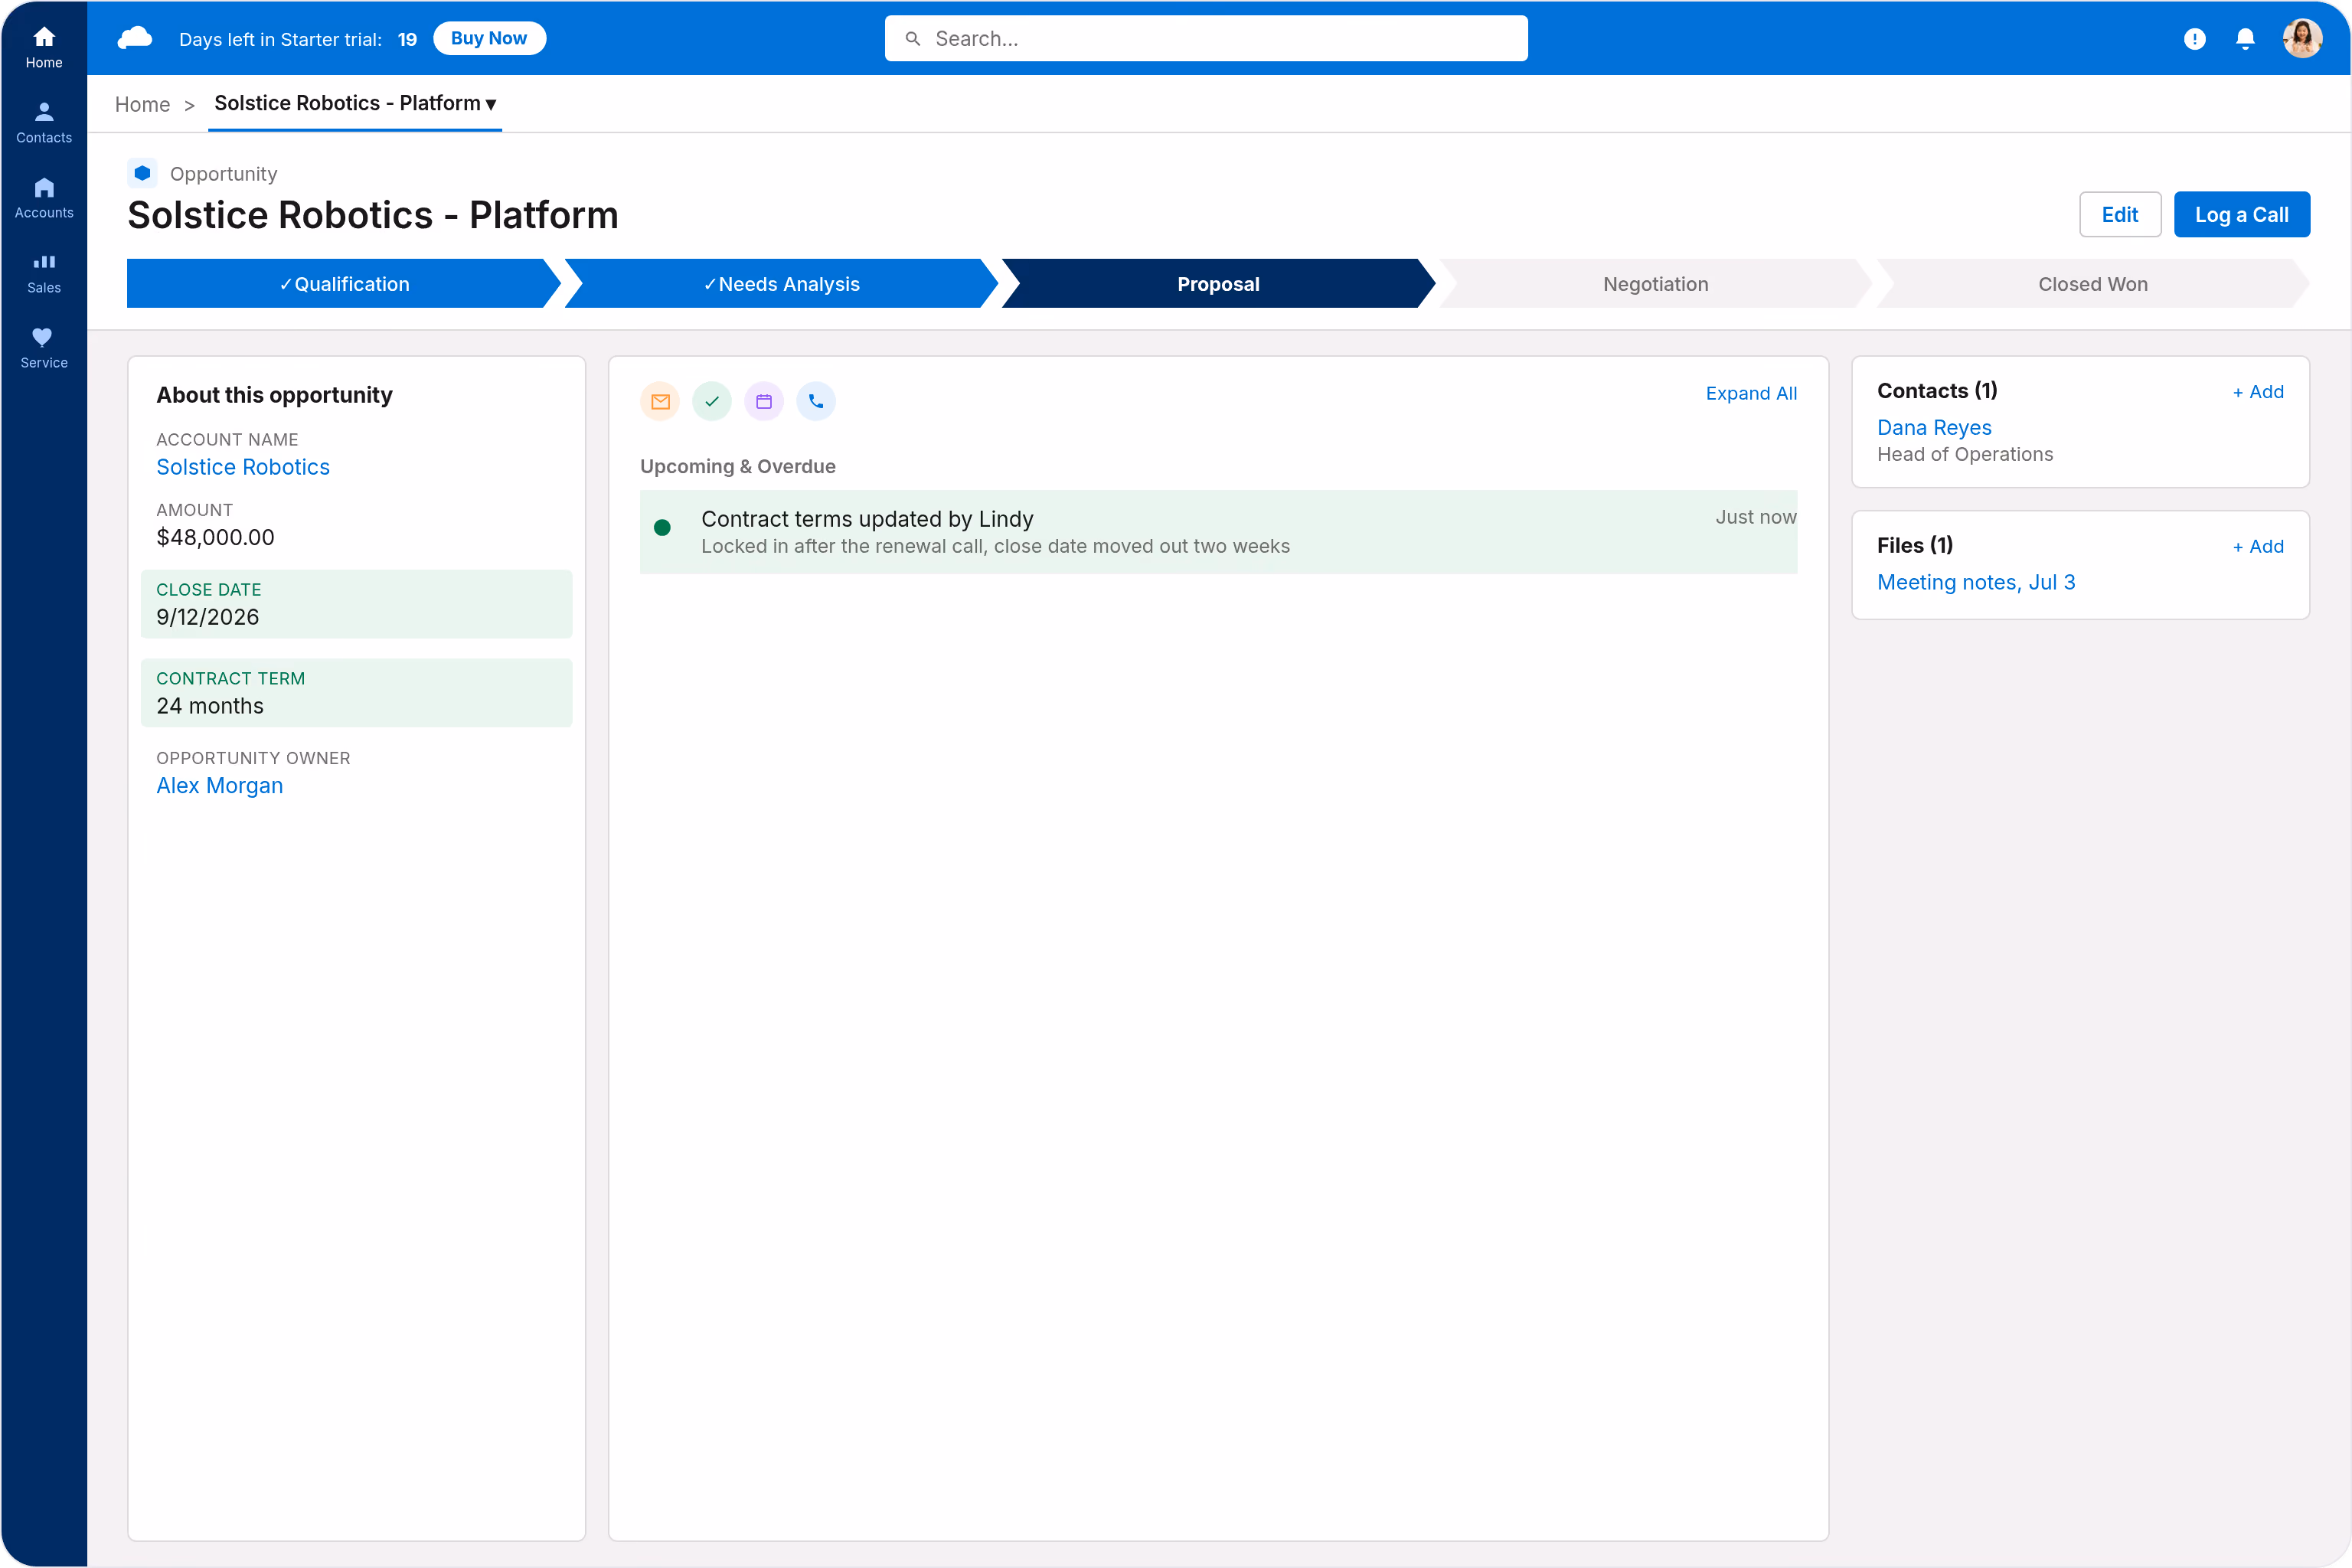Screen dimensions: 2352x1568
Task: Click the Edit button
Action: [2119, 214]
